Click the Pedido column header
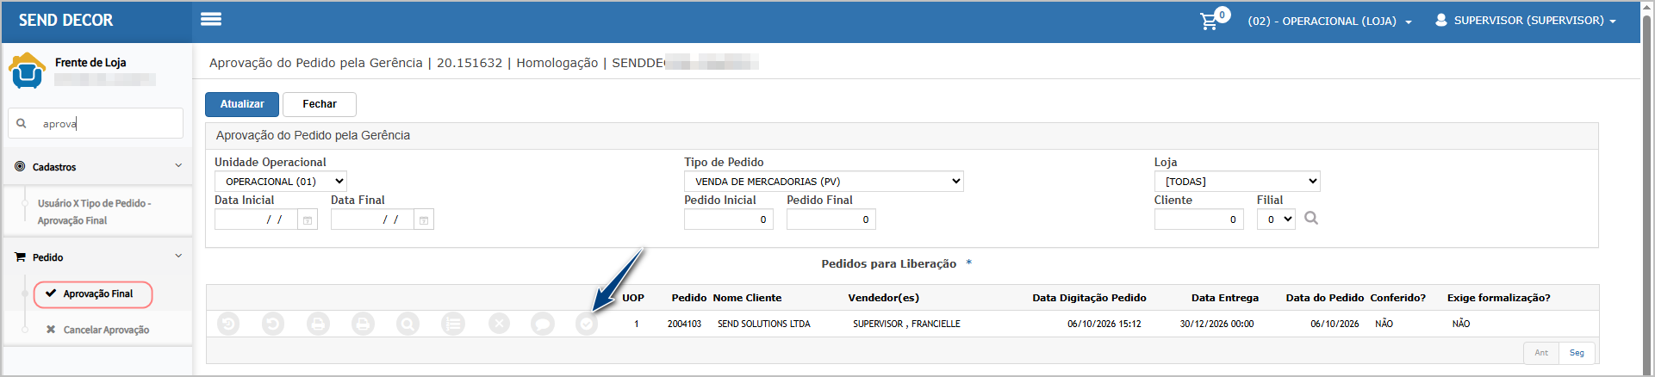 coord(689,298)
